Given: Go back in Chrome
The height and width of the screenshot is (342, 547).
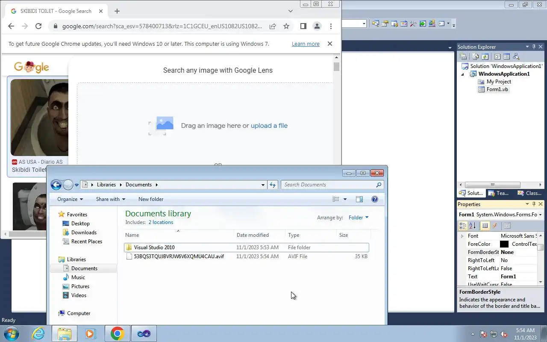Looking at the screenshot, I should click(x=11, y=26).
